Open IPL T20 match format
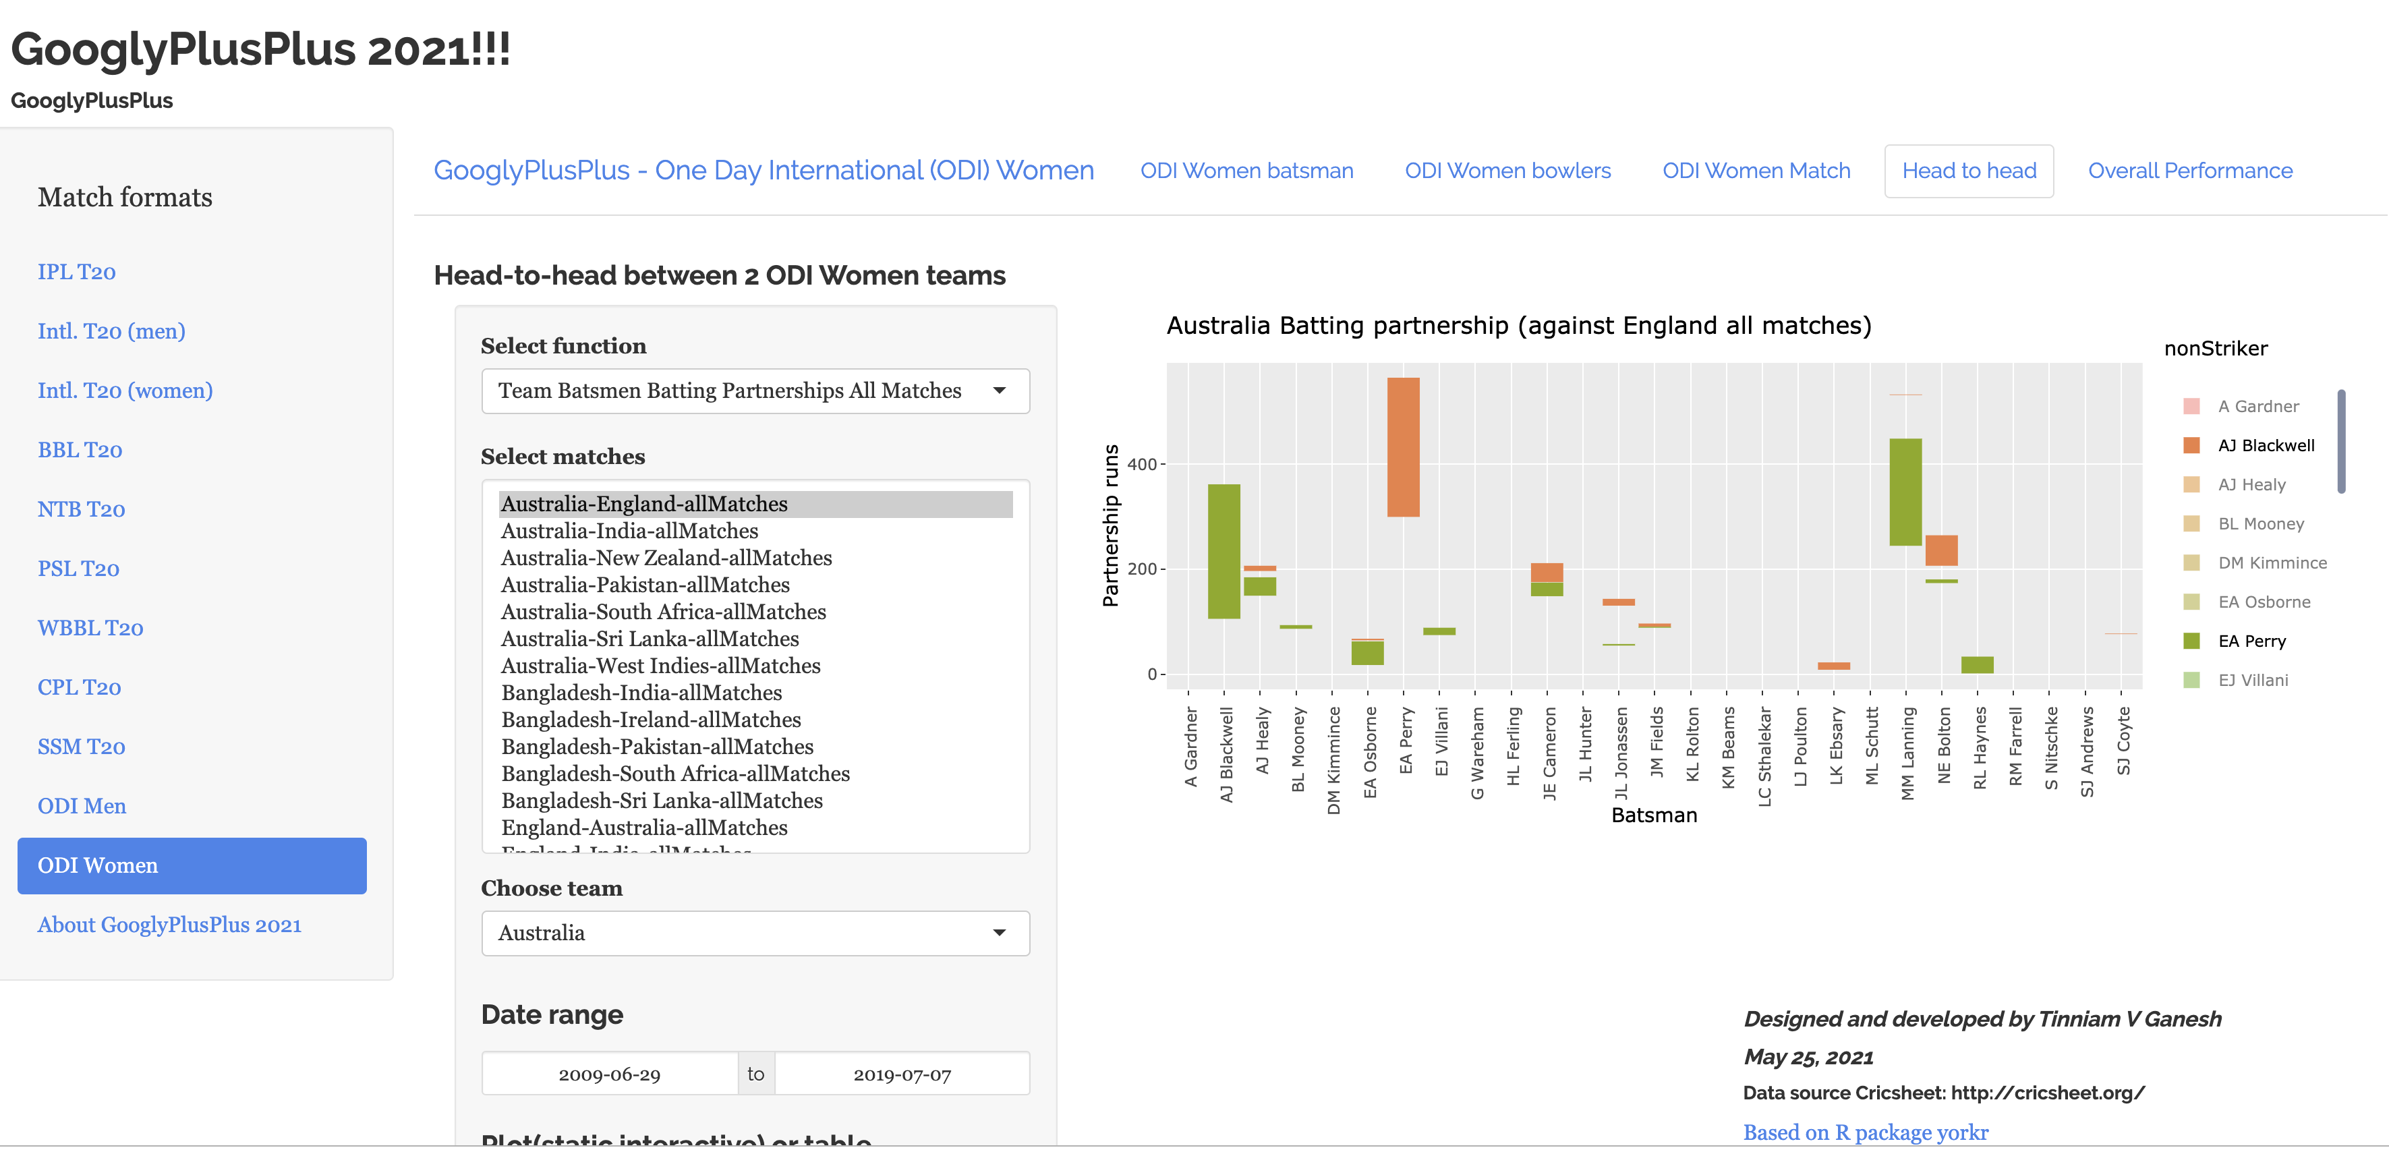The image size is (2389, 1152). click(x=76, y=272)
